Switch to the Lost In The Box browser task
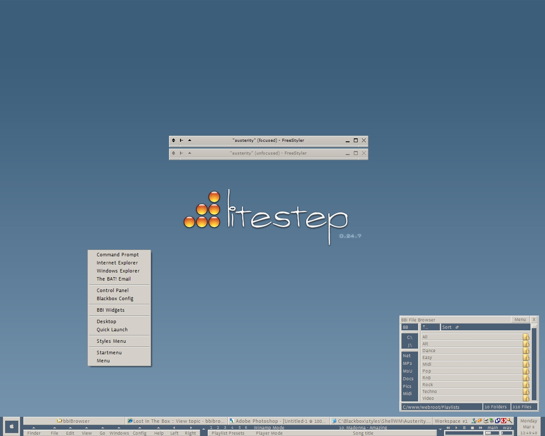Viewport: 545px width, 436px height. click(176, 421)
